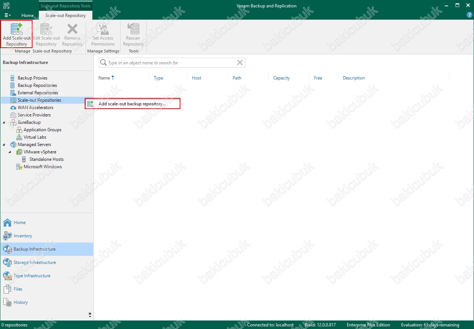Select the Scale-out Repository ribbon tab
This screenshot has width=474, height=329.
pos(65,16)
